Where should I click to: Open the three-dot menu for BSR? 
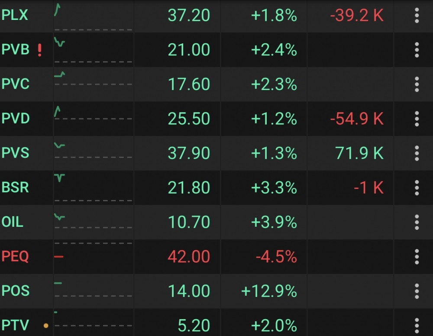click(417, 188)
